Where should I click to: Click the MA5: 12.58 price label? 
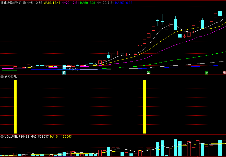[34, 3]
